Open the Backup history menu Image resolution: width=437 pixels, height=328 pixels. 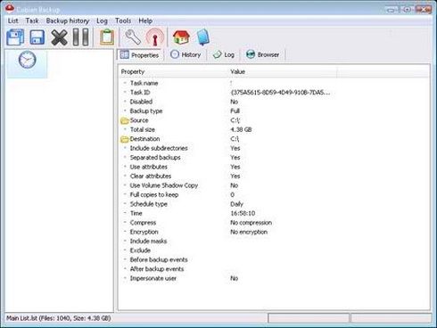tap(68, 20)
